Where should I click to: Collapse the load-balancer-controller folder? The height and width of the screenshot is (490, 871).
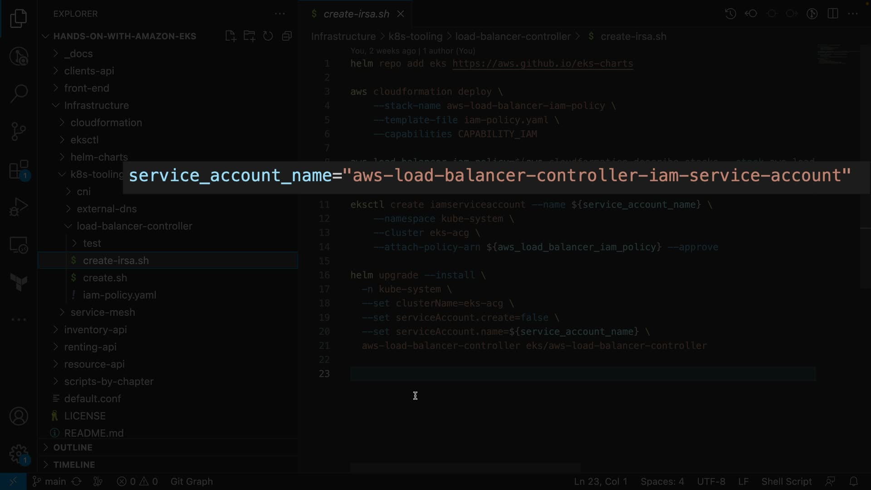(134, 226)
